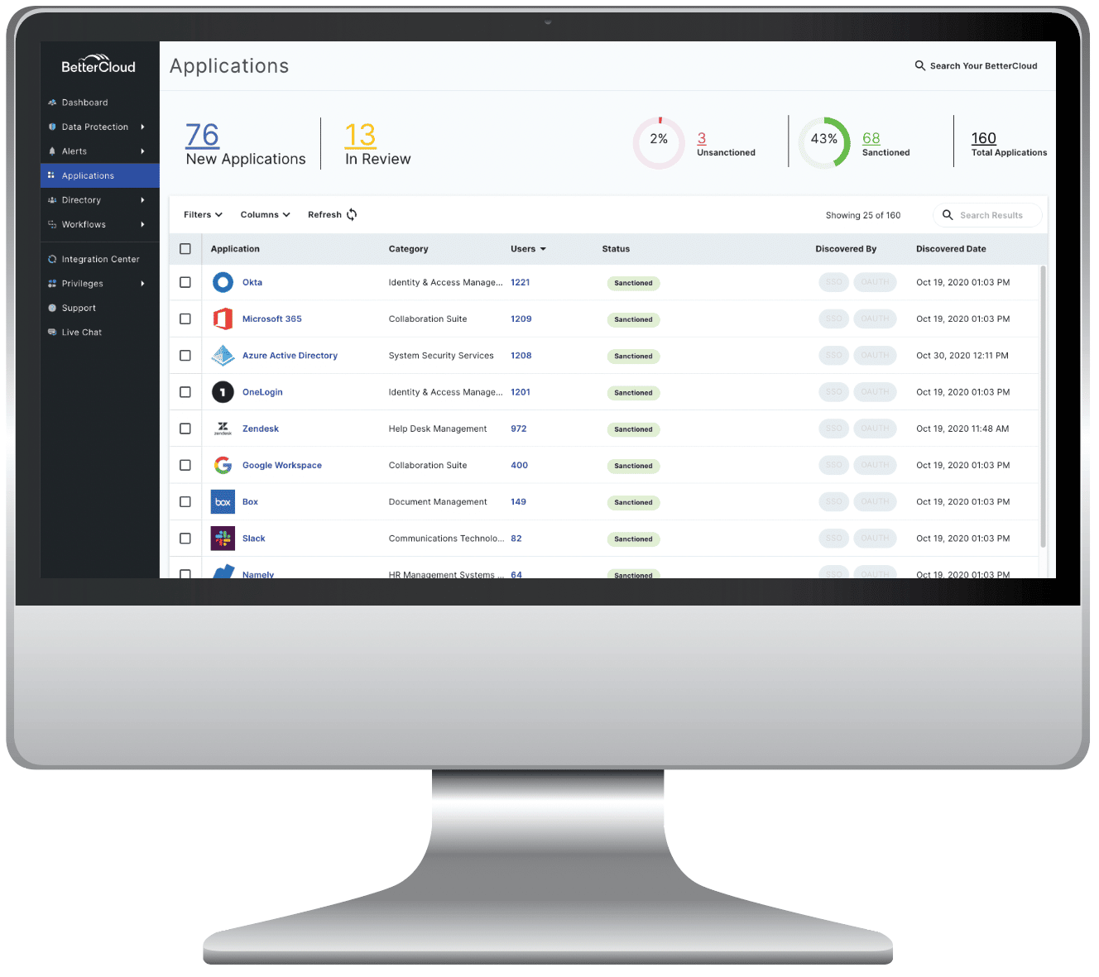Click the Integration Center icon
Viewport: 1099px width, 977px height.
pos(52,259)
